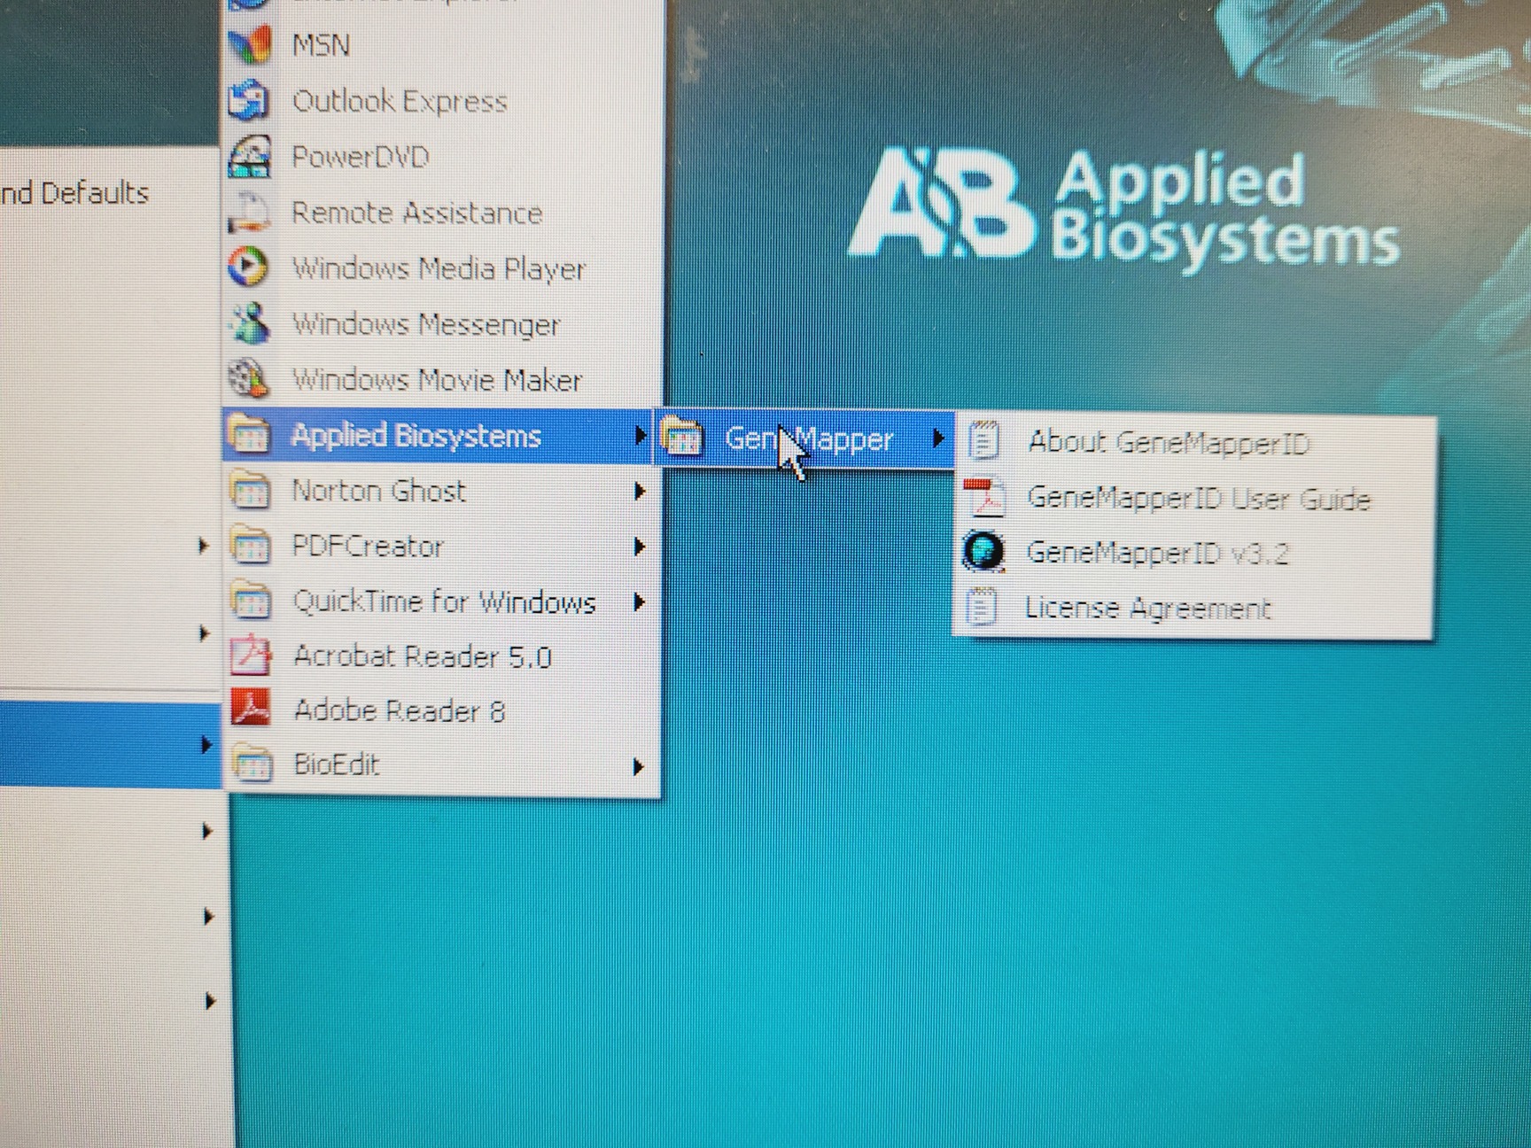Expand the Norton Ghost submenu arrow
This screenshot has width=1531, height=1148.
pos(639,492)
